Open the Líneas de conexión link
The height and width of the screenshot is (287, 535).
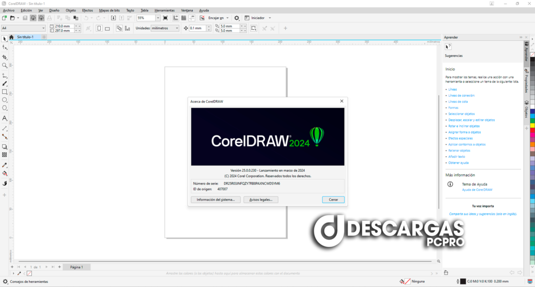point(461,96)
